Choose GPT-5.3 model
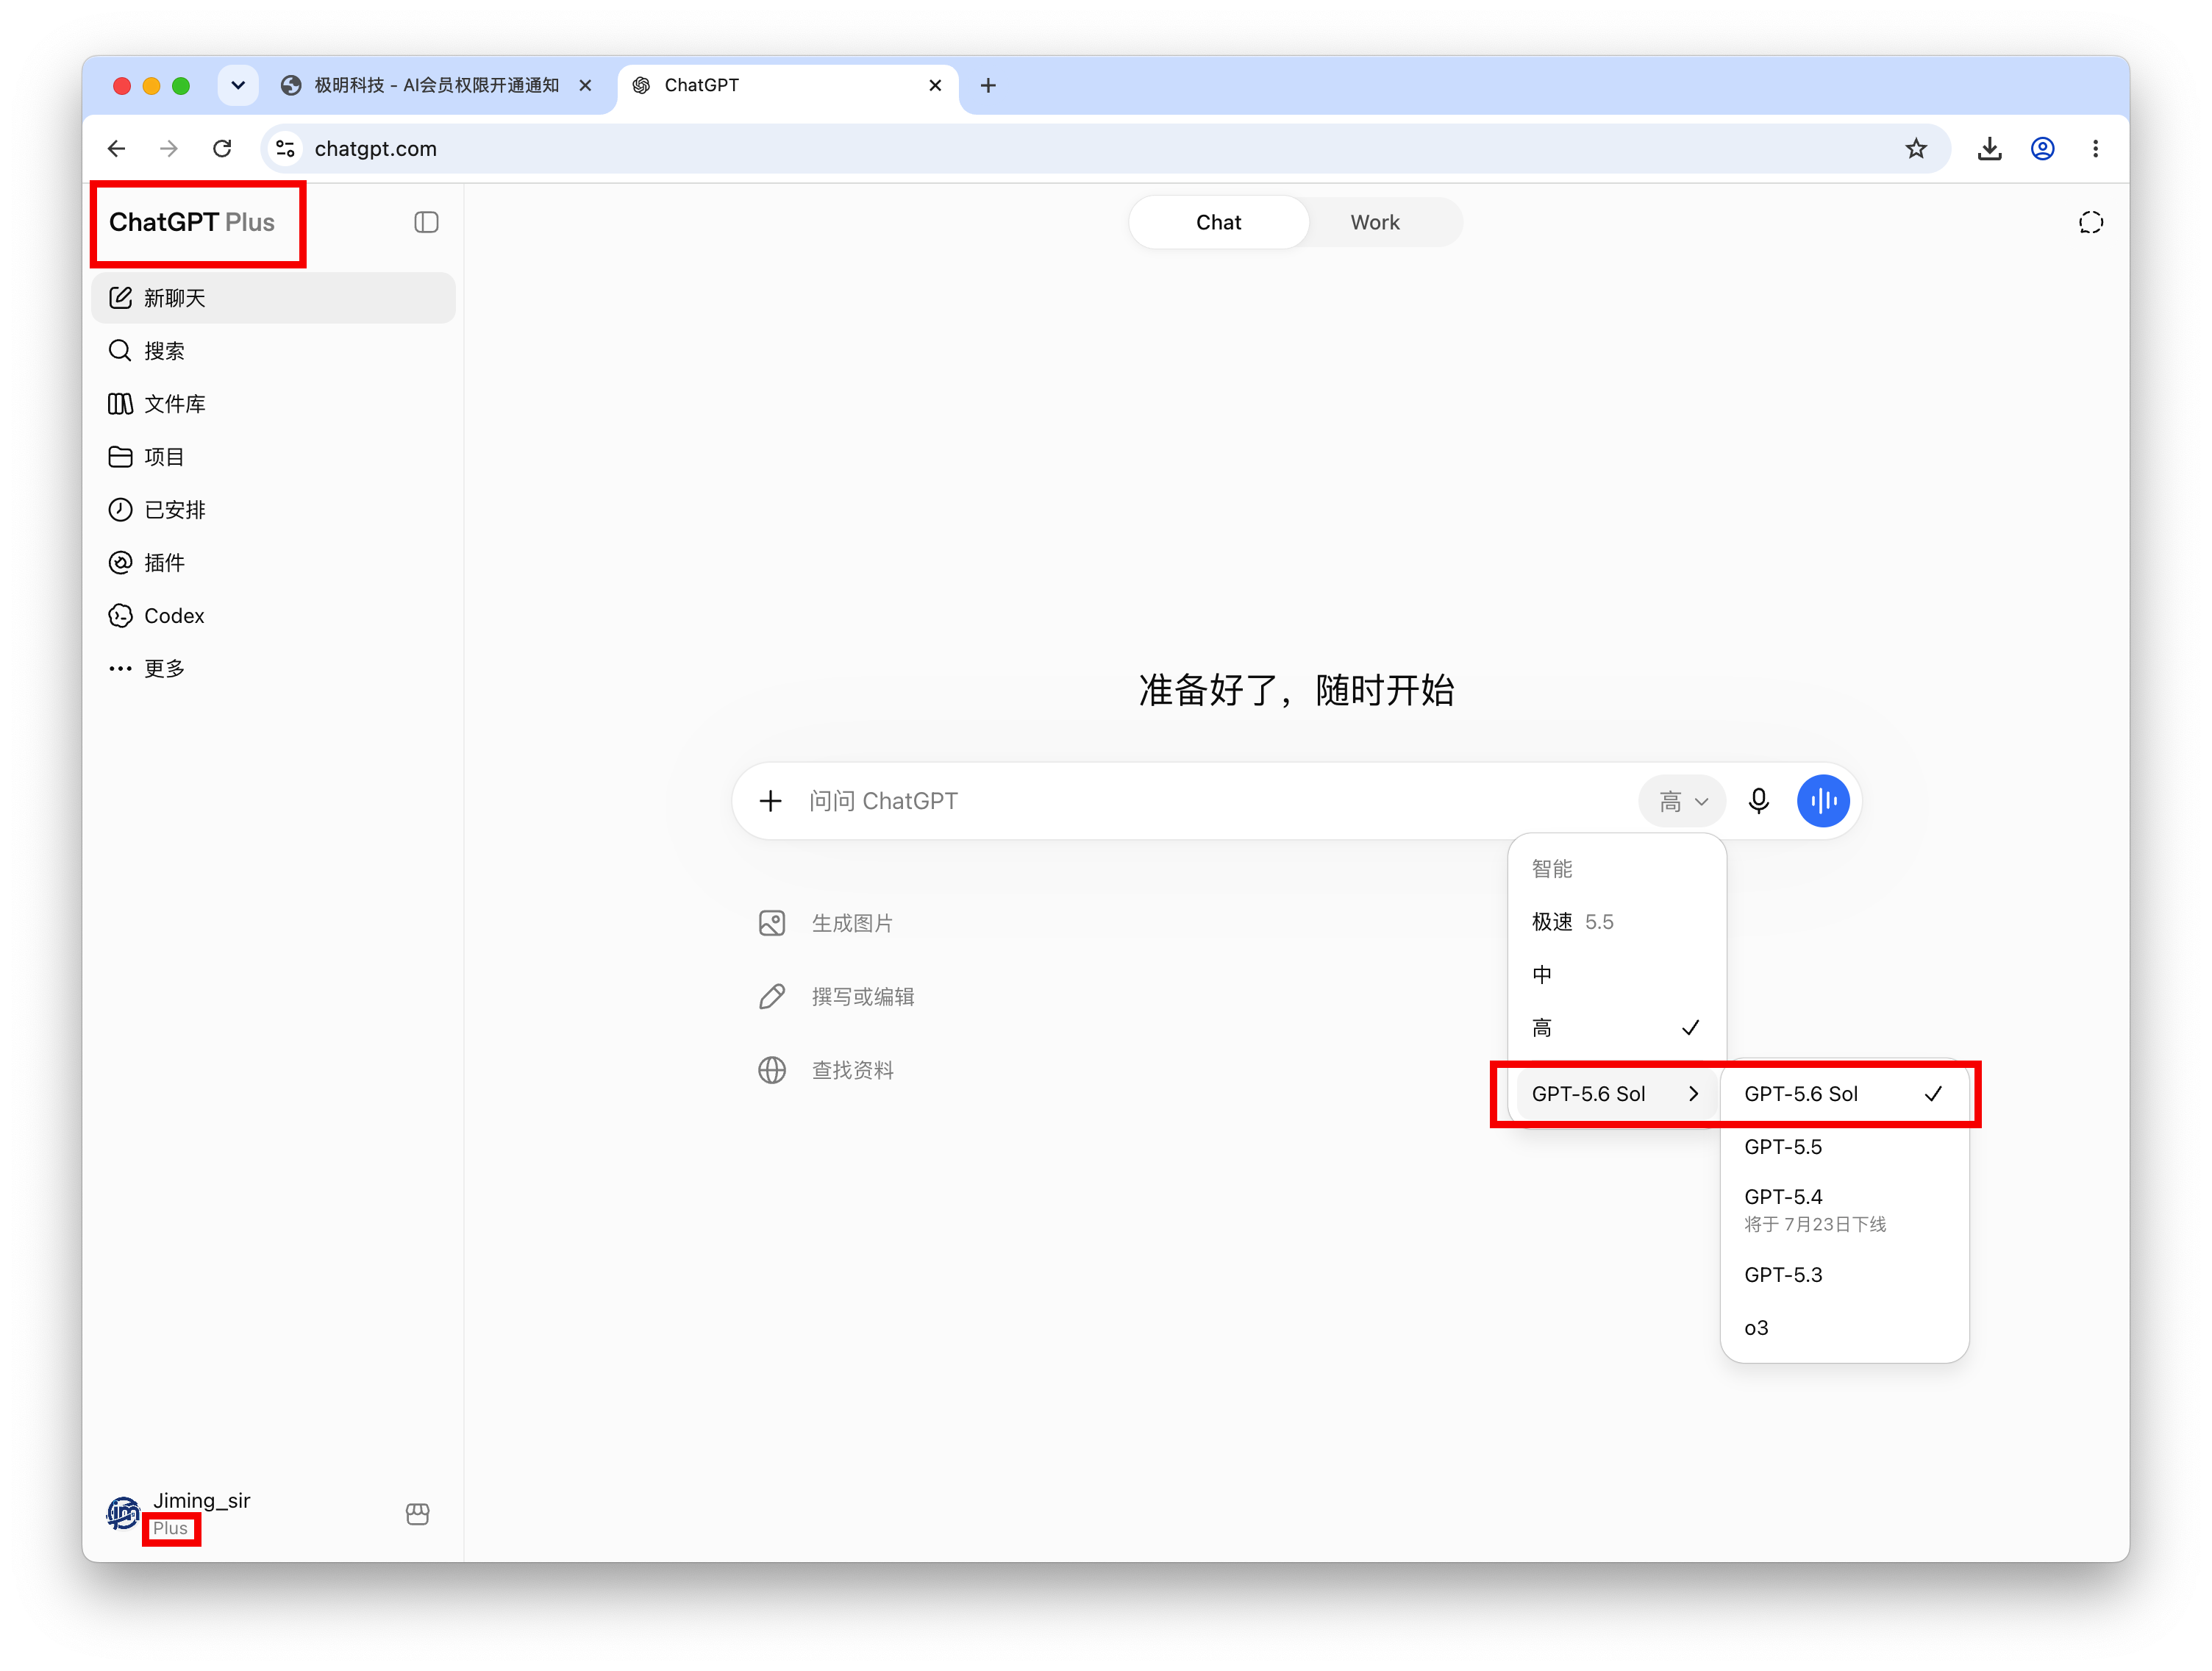 (x=1844, y=1275)
